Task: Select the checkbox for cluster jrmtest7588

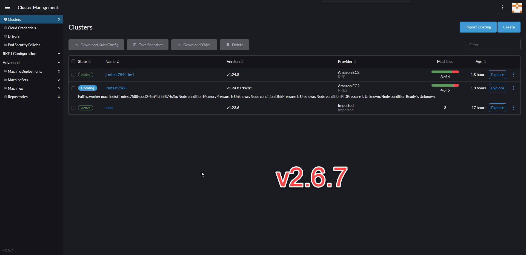Action: pyautogui.click(x=73, y=88)
